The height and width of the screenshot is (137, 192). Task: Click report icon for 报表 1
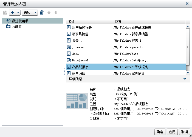[x=69, y=41]
